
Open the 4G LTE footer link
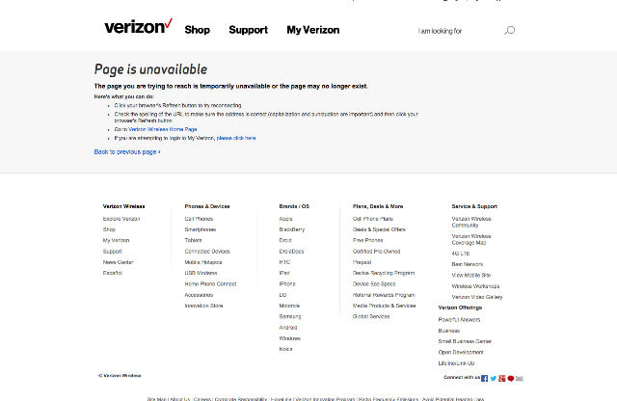pos(462,253)
